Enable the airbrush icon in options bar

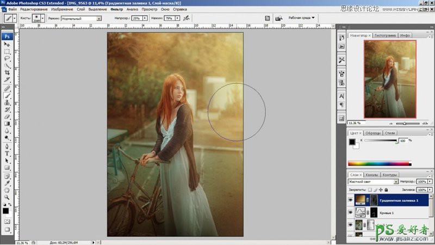click(187, 19)
